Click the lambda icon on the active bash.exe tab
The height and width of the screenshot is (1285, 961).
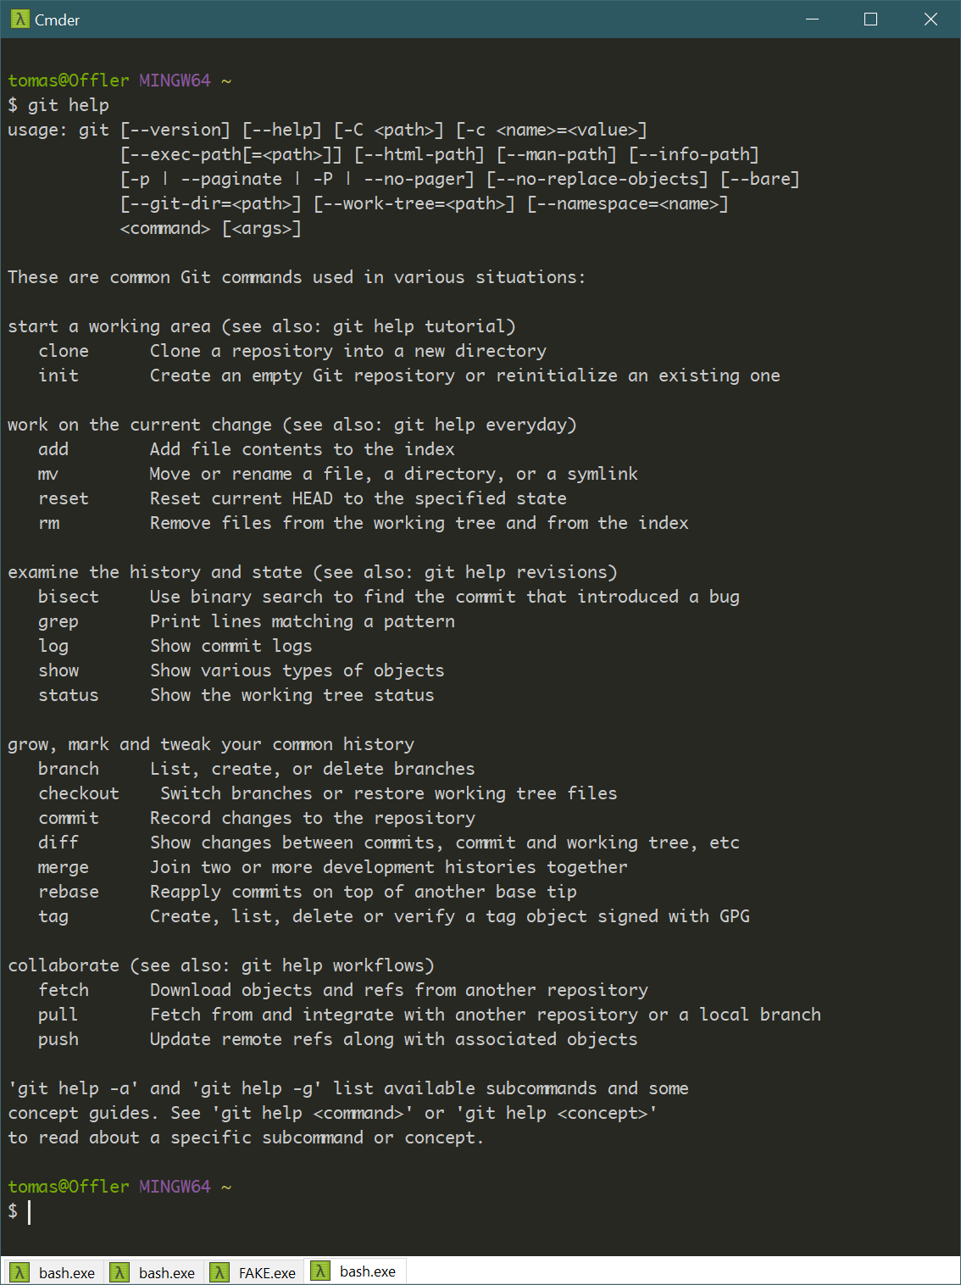(320, 1271)
